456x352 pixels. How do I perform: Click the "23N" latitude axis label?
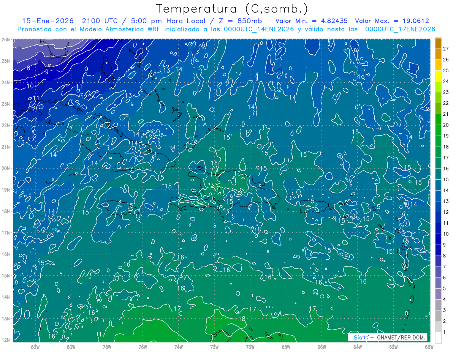[6, 104]
